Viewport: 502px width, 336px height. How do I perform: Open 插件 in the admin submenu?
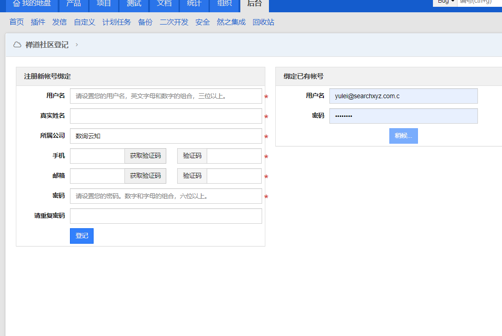38,22
